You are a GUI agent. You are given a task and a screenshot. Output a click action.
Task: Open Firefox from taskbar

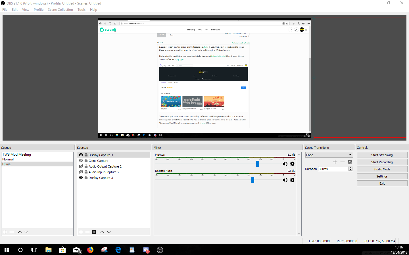[x=90, y=250]
